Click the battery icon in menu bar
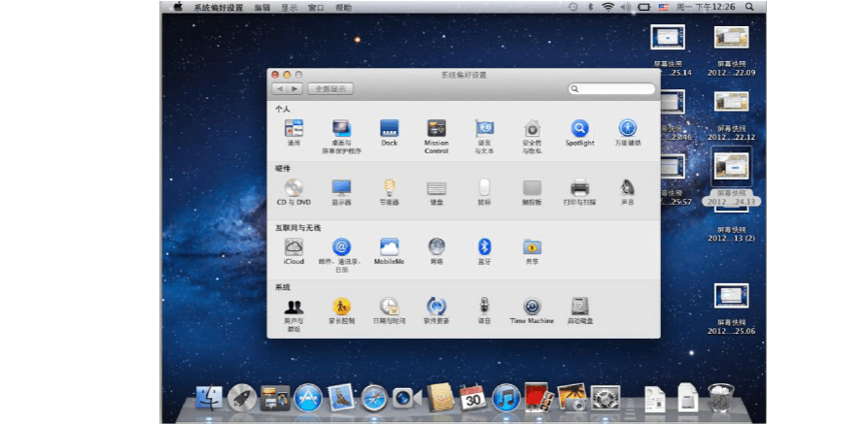Image resolution: width=868 pixels, height=424 pixels. click(643, 7)
